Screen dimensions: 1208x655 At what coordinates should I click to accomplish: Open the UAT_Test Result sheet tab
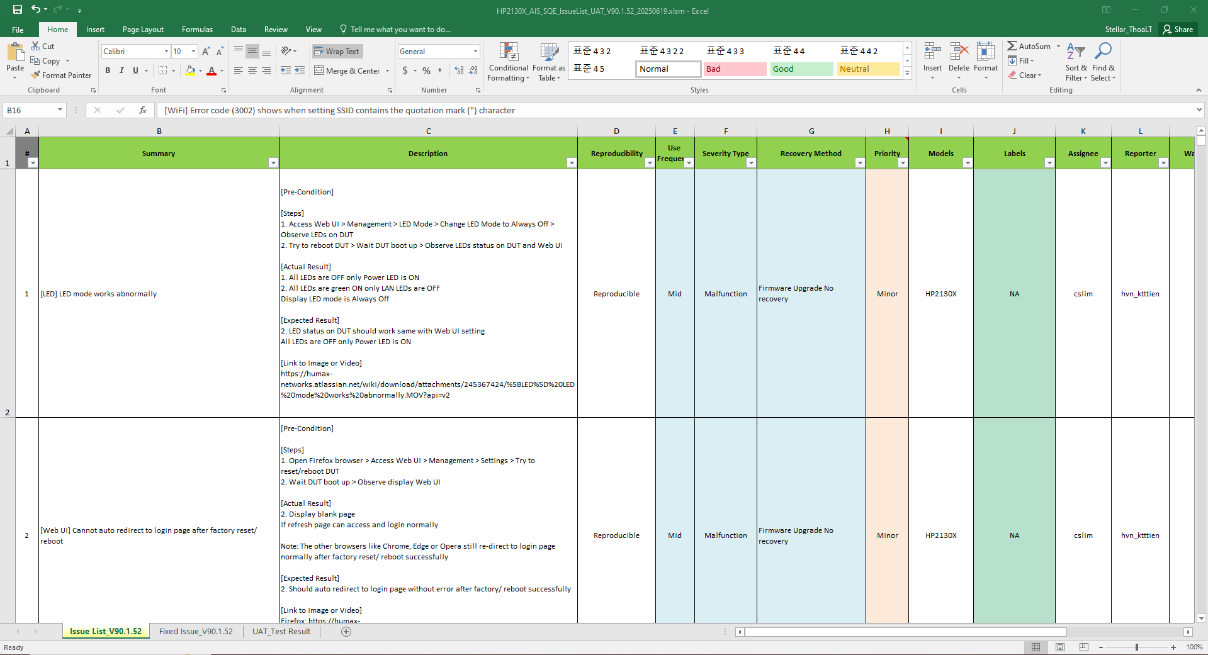click(281, 631)
